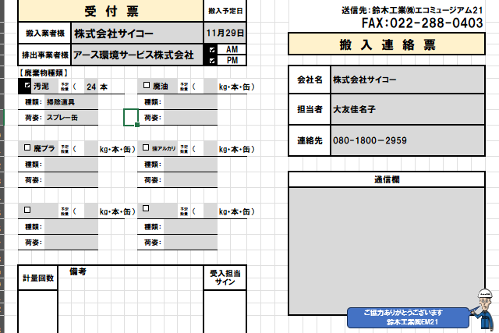Image resolution: width=499 pixels, height=333 pixels.
Task: Select the 搬入業者様 field showing 株式会社サイコー
Action: (x=136, y=34)
